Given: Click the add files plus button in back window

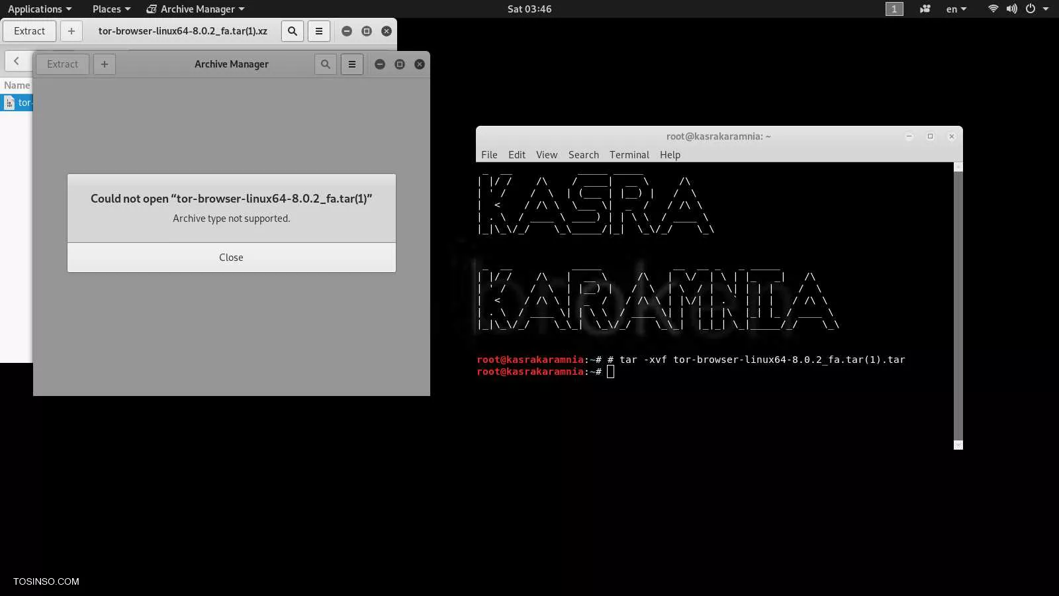Looking at the screenshot, I should pyautogui.click(x=71, y=31).
